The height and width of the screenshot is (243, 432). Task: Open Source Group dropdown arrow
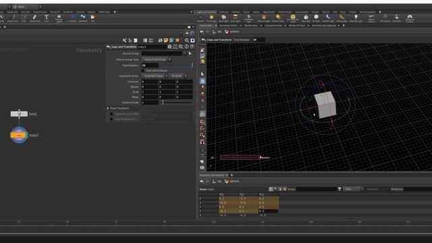[x=184, y=53]
